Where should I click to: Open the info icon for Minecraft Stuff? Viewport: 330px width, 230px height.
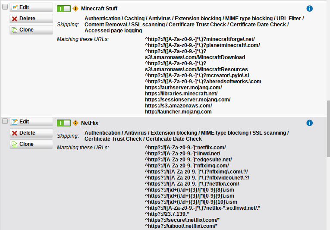point(309,9)
